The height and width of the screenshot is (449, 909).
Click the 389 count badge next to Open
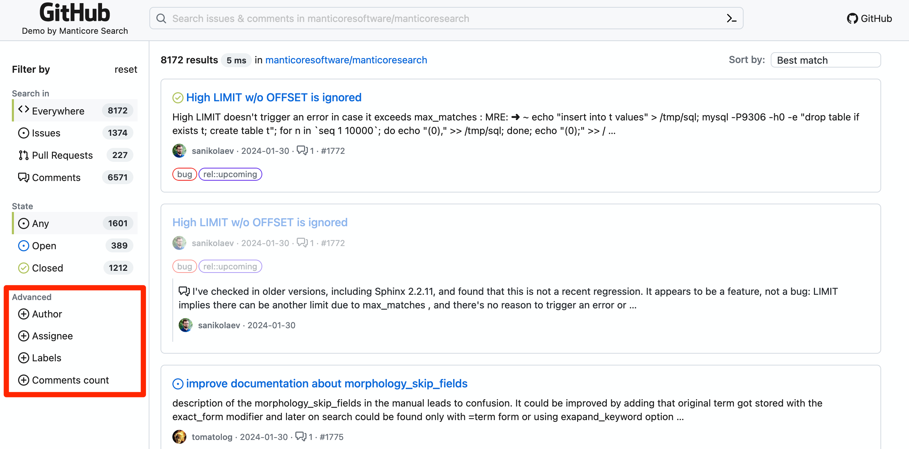[x=119, y=245]
